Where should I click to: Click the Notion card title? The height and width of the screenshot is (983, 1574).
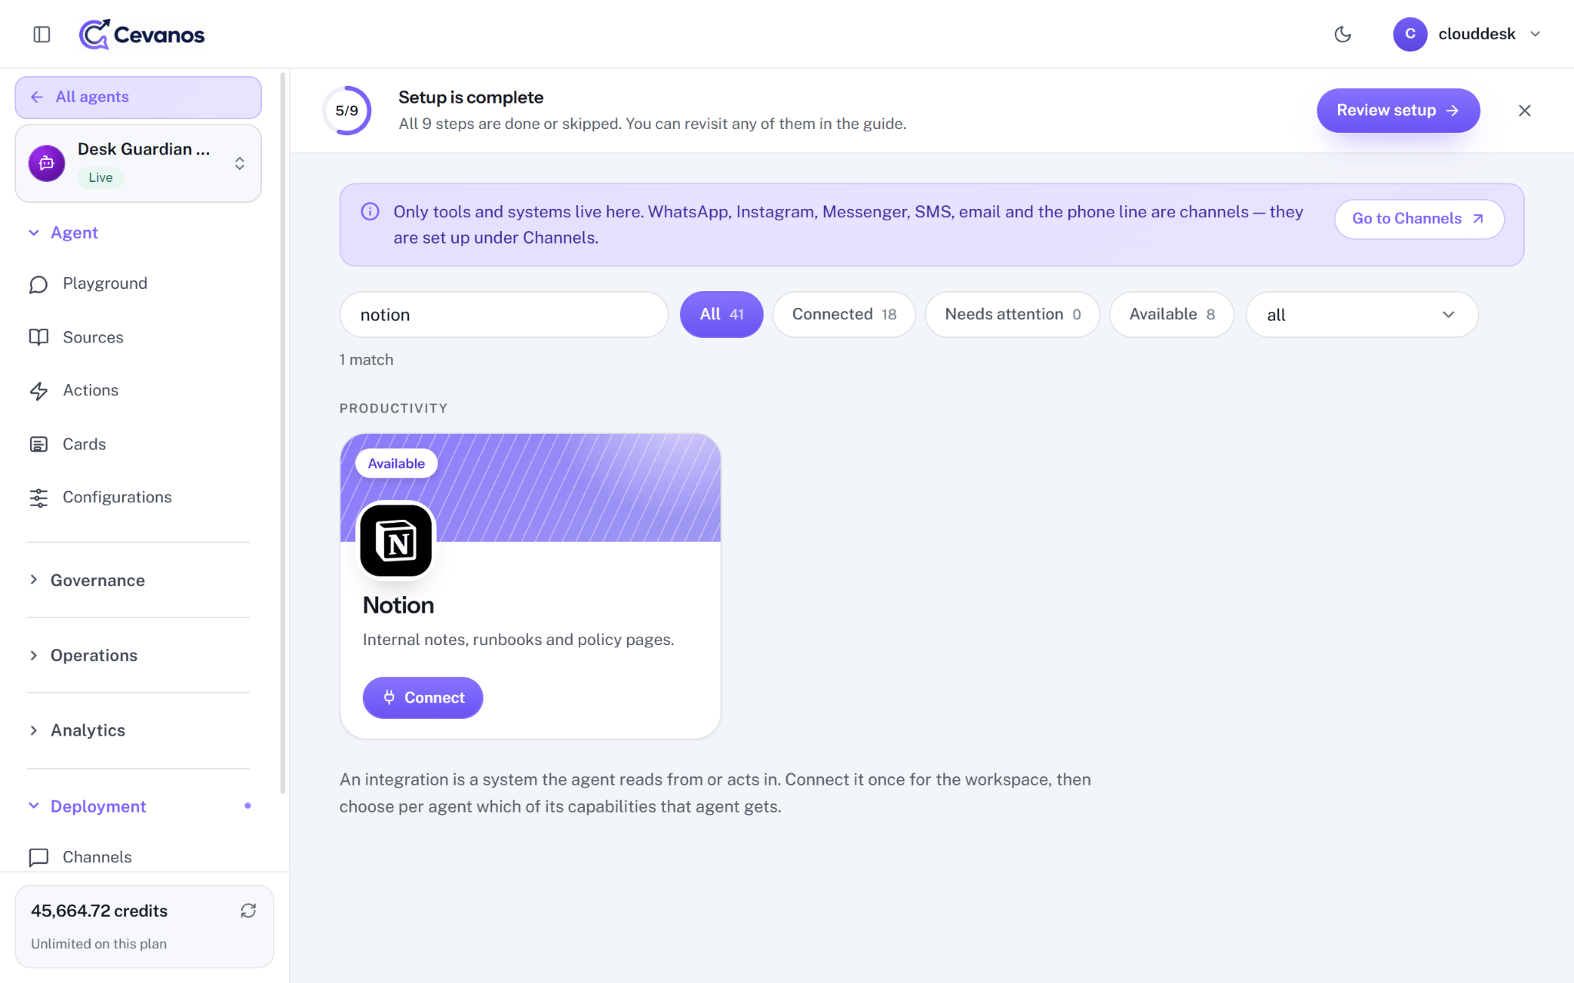click(398, 606)
